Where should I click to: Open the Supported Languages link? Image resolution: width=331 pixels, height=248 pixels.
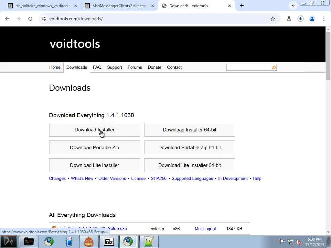(192, 178)
